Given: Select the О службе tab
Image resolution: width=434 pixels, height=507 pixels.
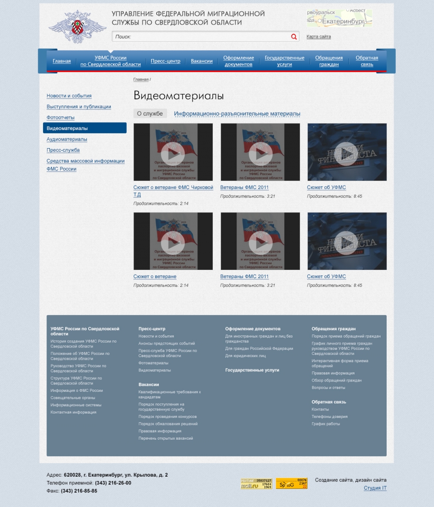Looking at the screenshot, I should pyautogui.click(x=150, y=113).
